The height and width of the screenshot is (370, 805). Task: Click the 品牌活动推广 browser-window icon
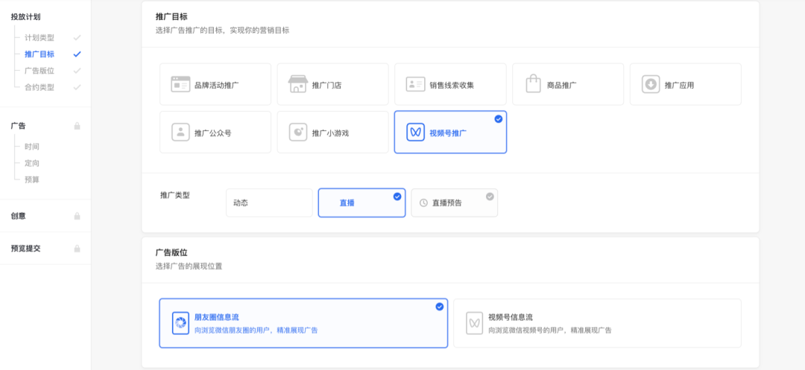click(x=180, y=84)
